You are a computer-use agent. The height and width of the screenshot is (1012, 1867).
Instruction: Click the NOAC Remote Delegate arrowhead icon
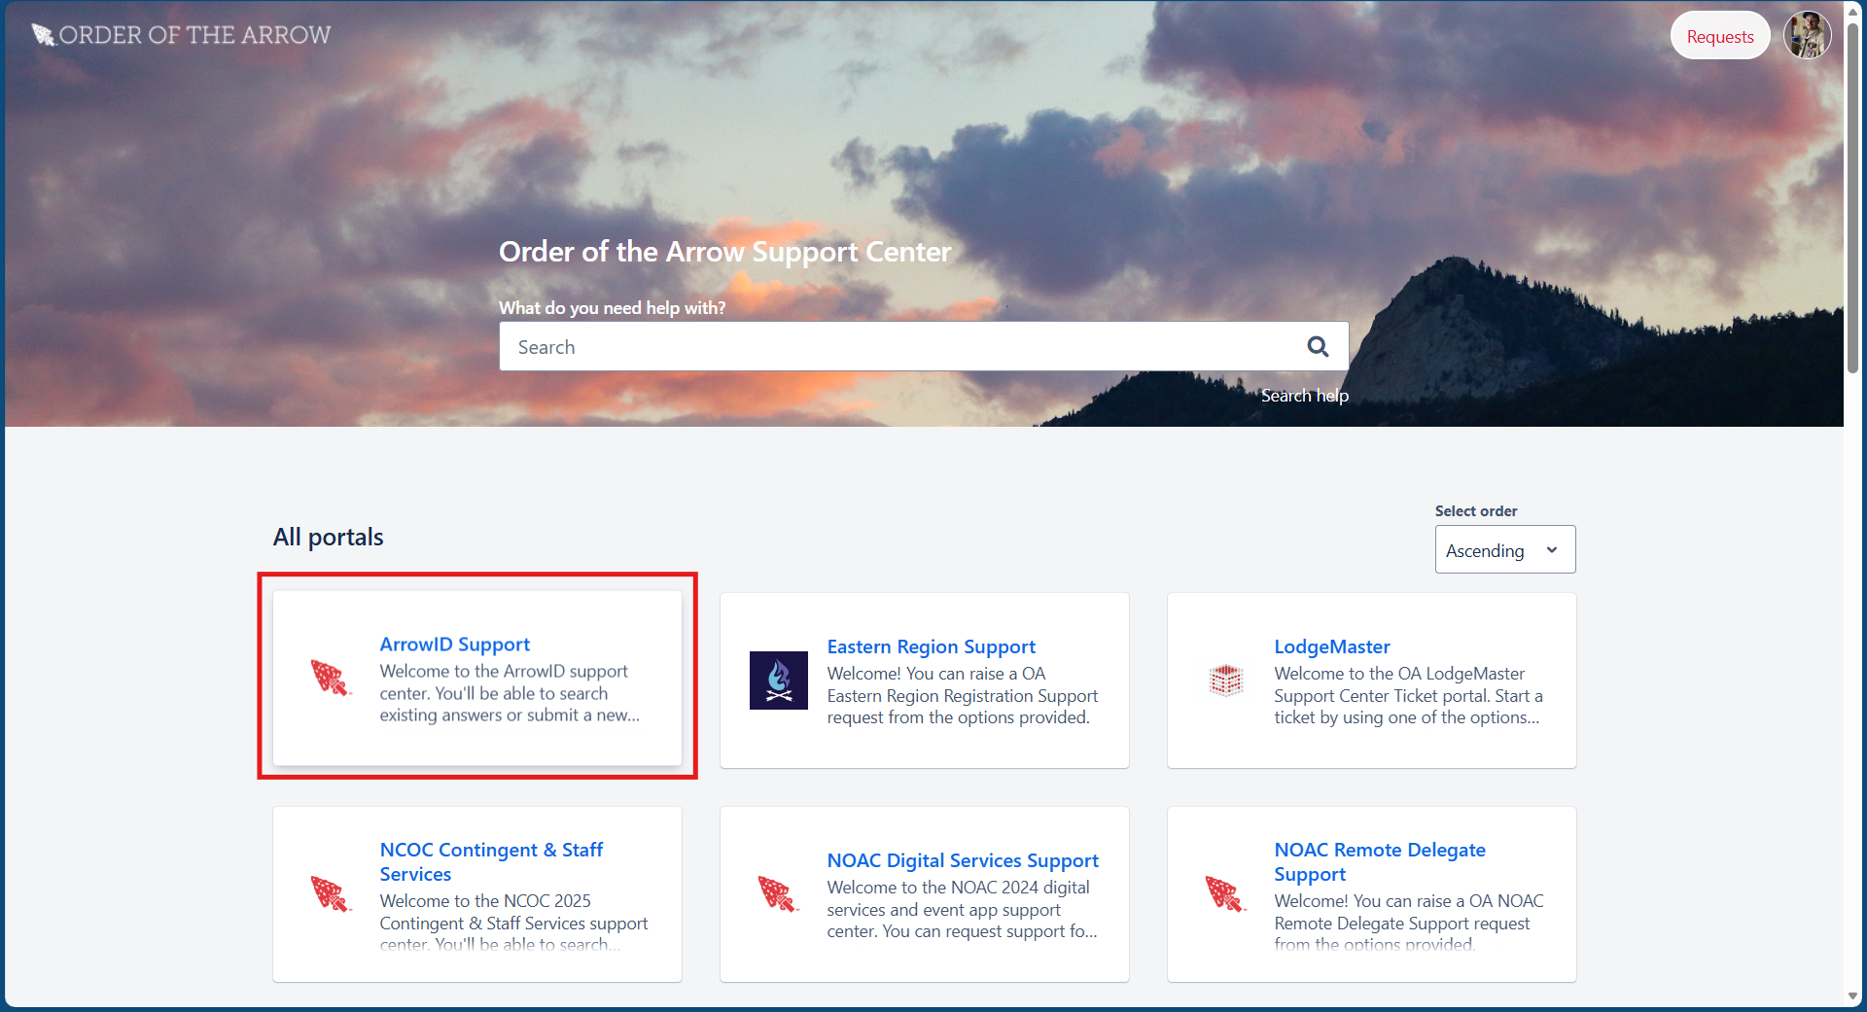(1225, 893)
